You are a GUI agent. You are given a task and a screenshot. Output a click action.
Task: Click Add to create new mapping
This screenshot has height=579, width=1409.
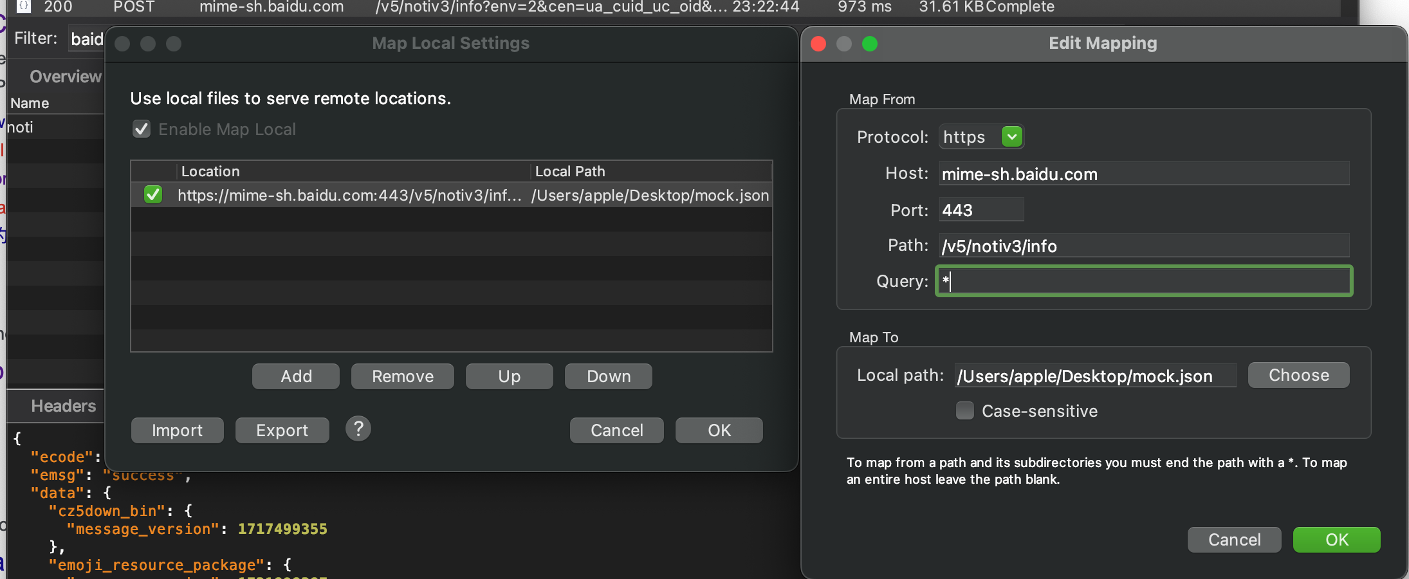296,376
